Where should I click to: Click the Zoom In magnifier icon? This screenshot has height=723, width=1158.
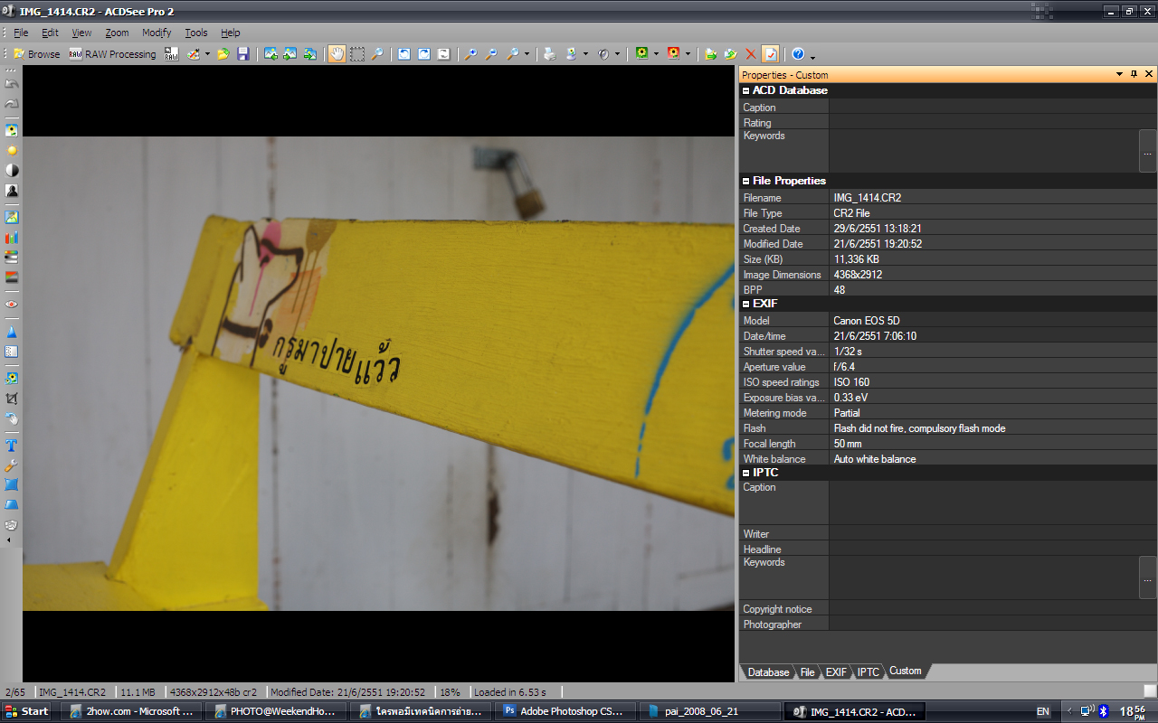470,54
